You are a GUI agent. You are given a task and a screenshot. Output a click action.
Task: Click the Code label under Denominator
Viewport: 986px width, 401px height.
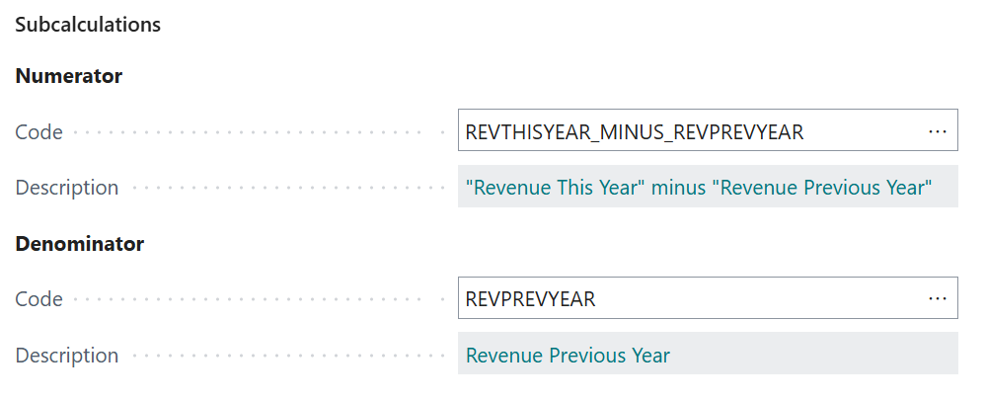click(x=38, y=299)
